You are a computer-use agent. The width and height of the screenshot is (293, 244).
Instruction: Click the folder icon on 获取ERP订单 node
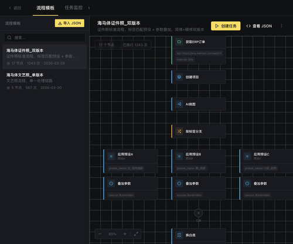coord(179,42)
